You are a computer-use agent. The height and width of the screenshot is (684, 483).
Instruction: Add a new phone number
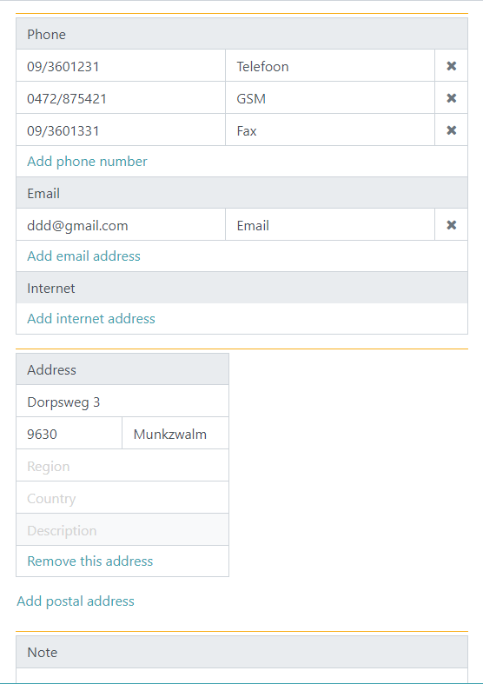[x=87, y=162]
